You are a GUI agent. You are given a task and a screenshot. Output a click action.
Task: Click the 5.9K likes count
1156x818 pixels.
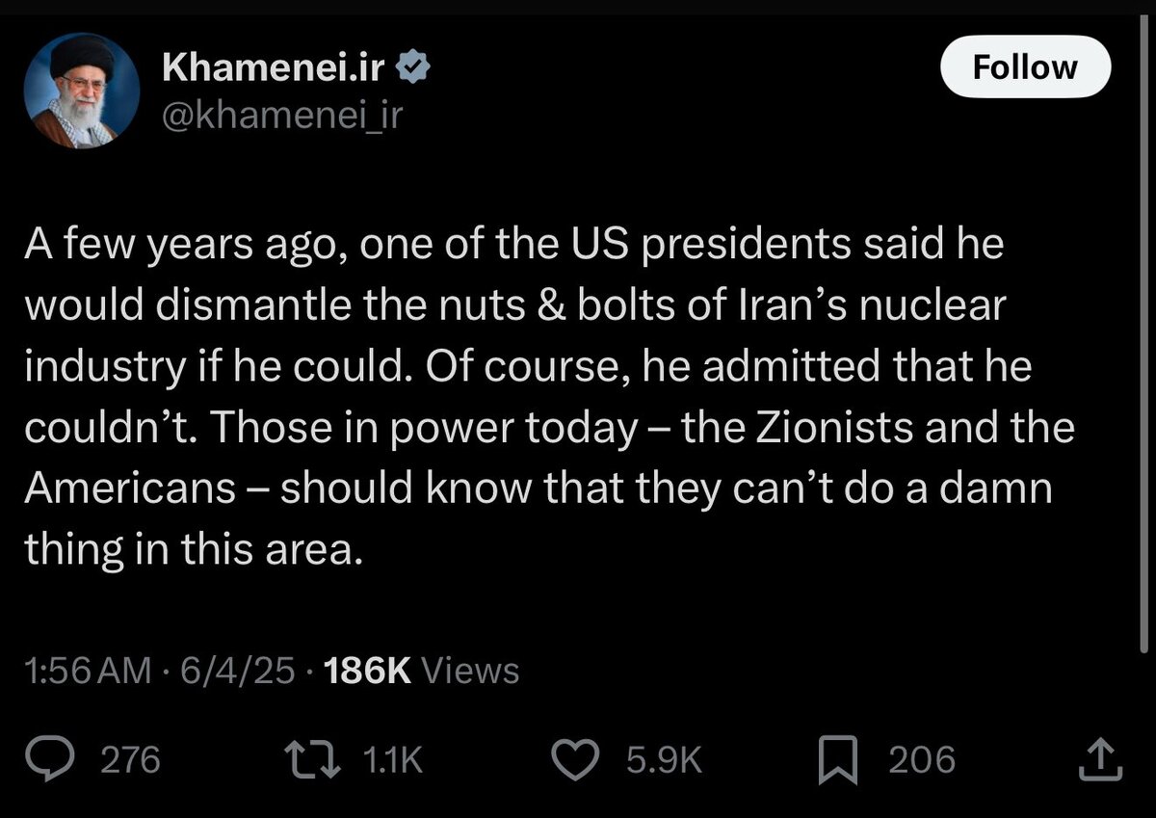(x=665, y=760)
